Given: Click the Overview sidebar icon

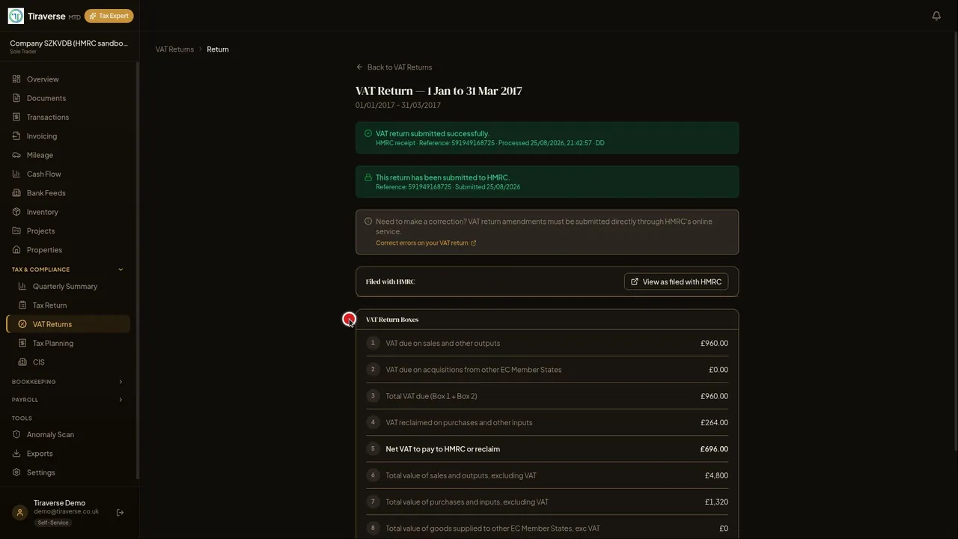Looking at the screenshot, I should click(16, 79).
